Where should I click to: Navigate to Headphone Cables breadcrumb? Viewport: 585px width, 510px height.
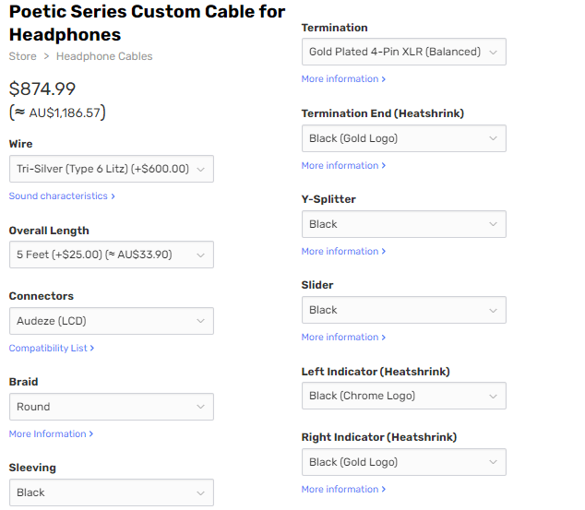(x=104, y=56)
